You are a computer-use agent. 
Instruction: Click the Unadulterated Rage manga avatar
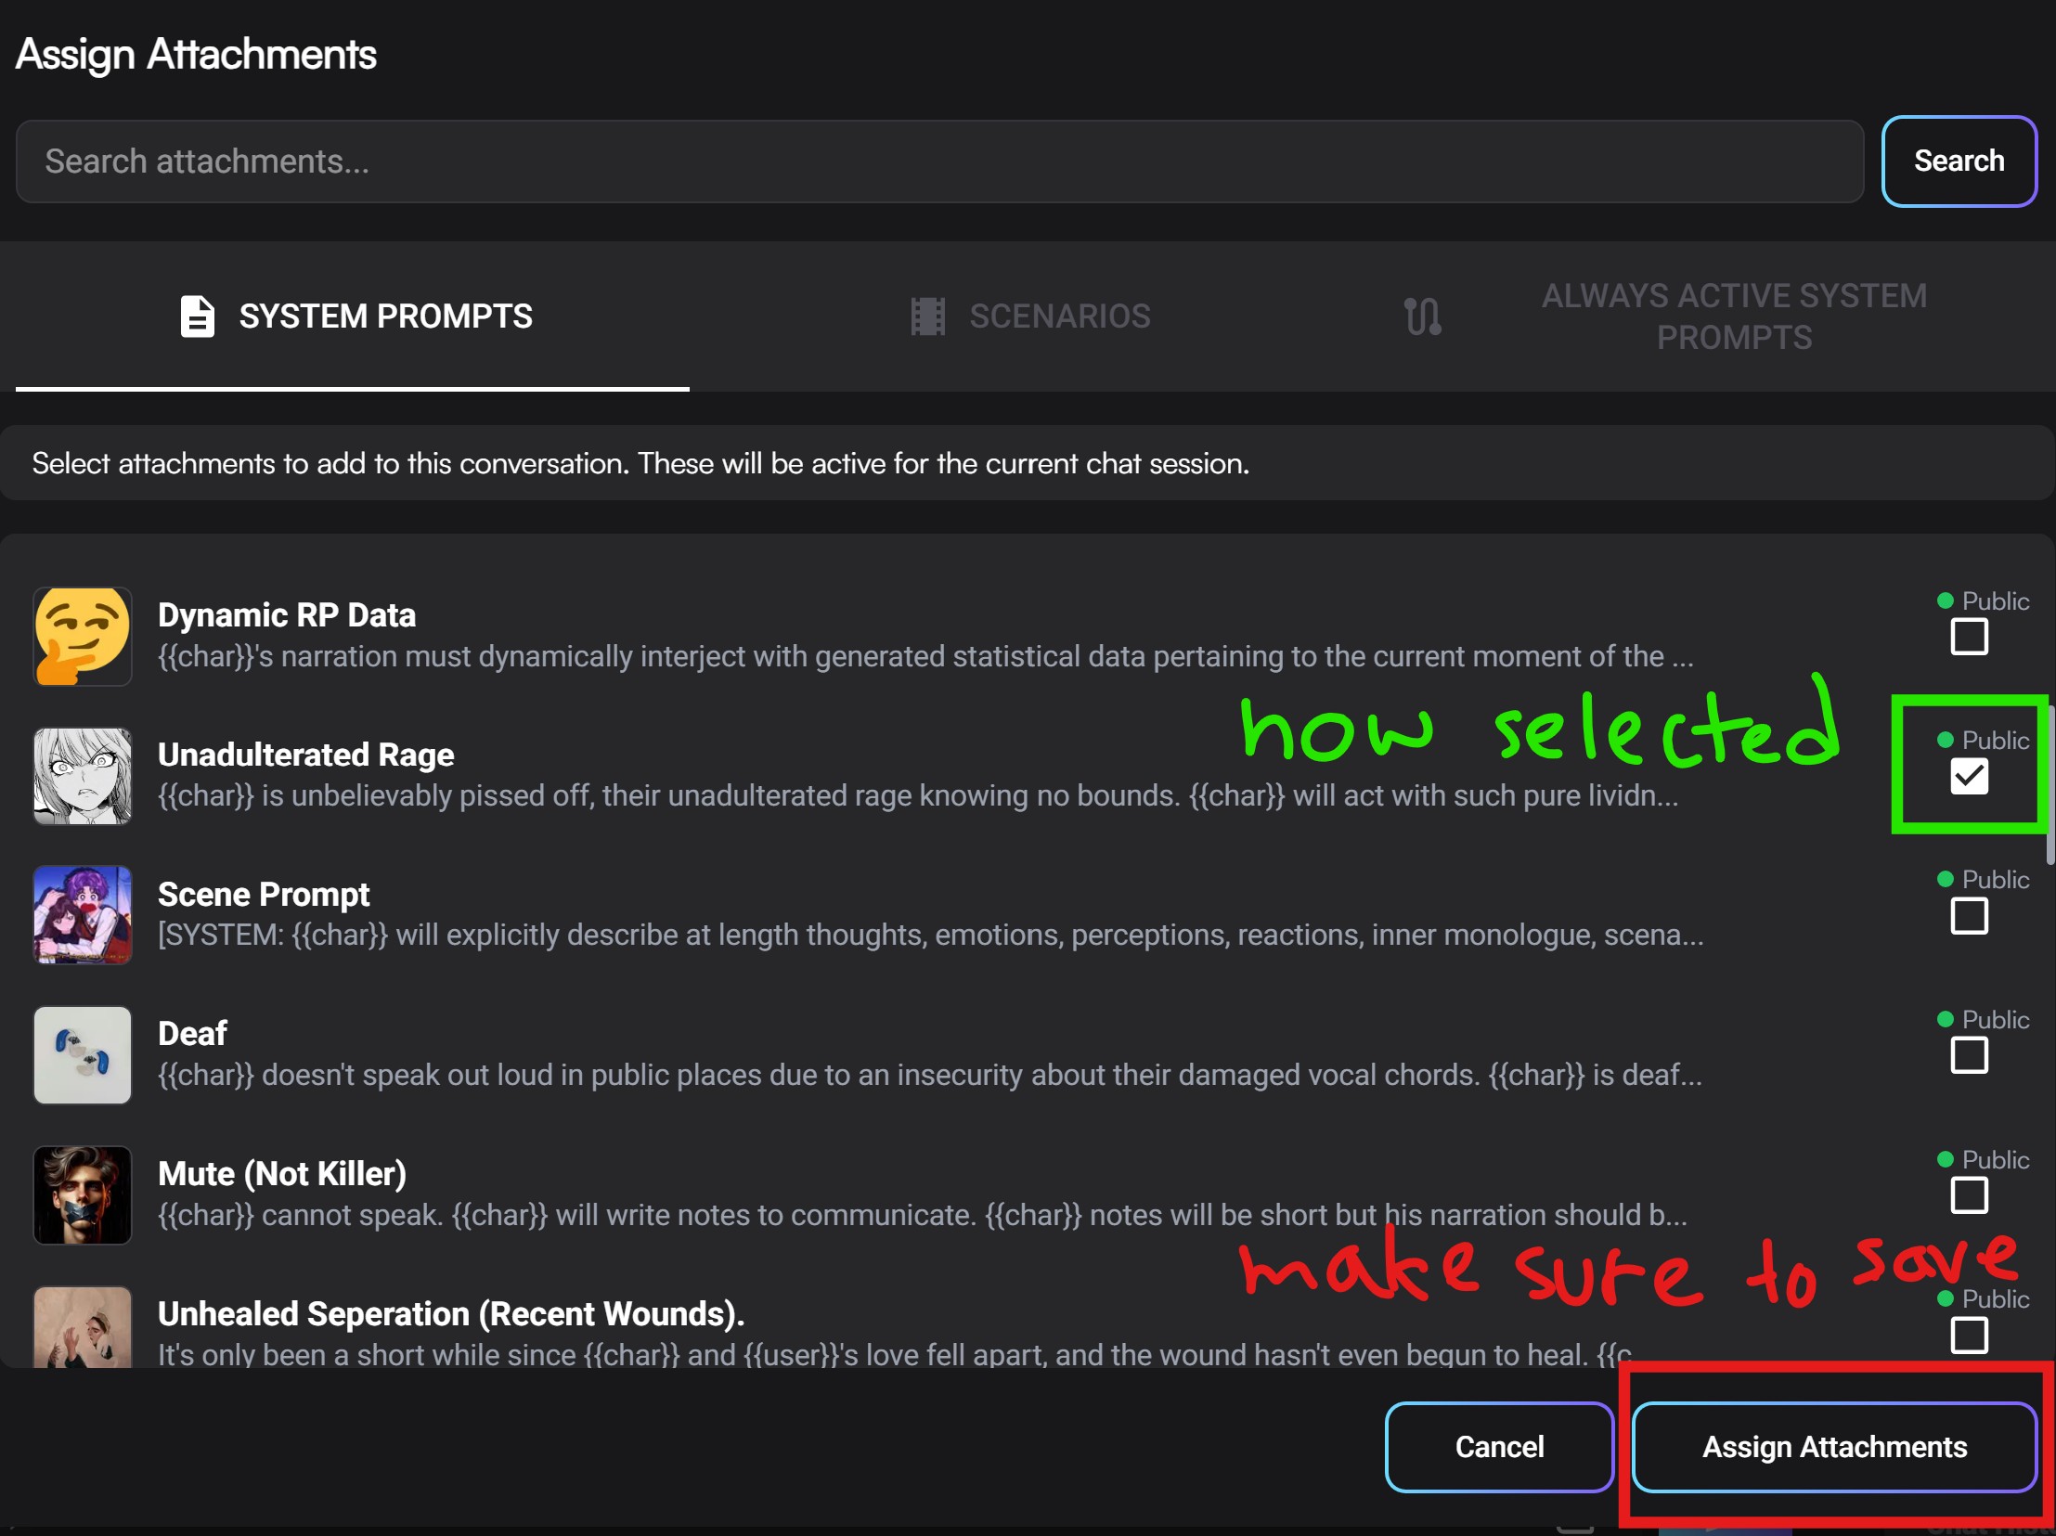click(83, 776)
